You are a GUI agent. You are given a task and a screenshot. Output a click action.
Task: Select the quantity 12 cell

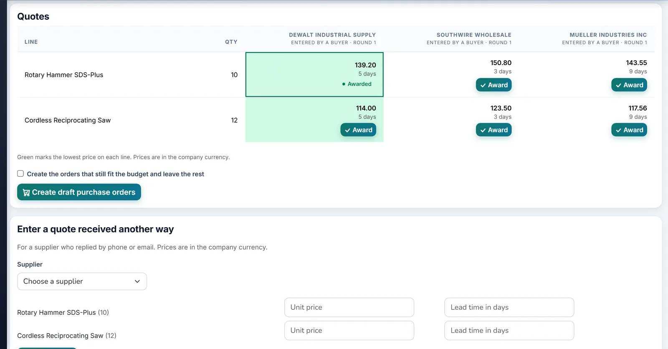(x=234, y=120)
